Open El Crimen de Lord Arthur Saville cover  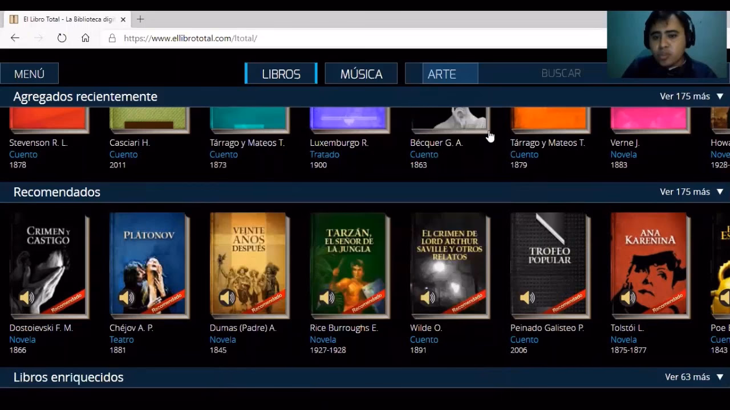[450, 265]
